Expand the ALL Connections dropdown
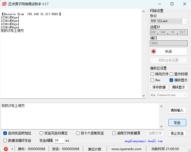 [169, 95]
